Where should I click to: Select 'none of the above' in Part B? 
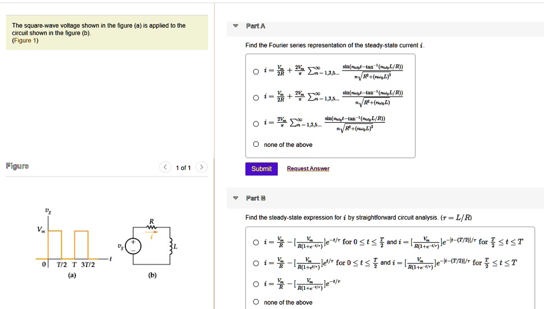(256, 302)
